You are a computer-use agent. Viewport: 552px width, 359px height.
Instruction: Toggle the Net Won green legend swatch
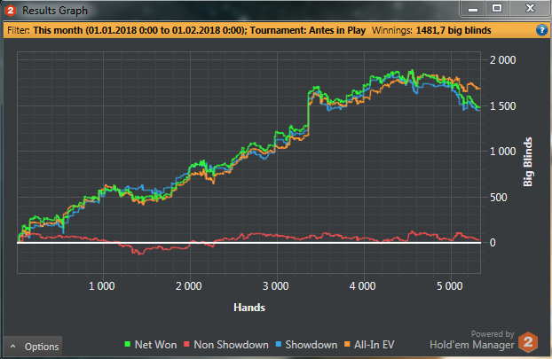[x=128, y=344]
